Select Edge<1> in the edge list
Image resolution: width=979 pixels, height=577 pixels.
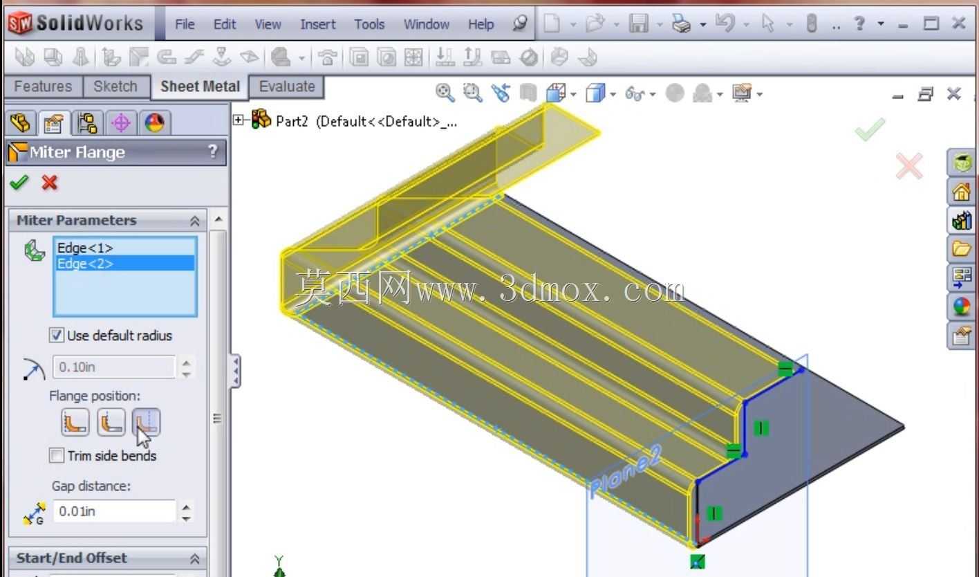click(x=125, y=248)
